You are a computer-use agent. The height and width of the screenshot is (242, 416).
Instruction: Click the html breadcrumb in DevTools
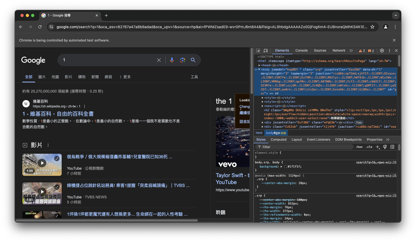click(x=259, y=133)
